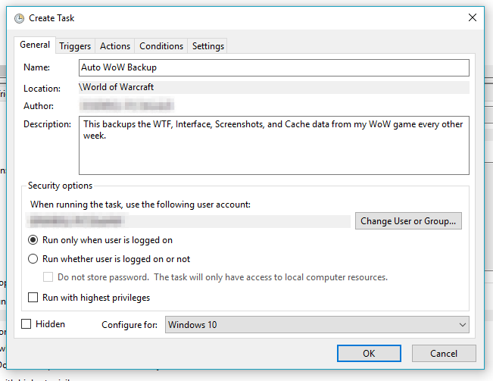Open the Settings tab
This screenshot has height=381, width=493.
coord(208,46)
